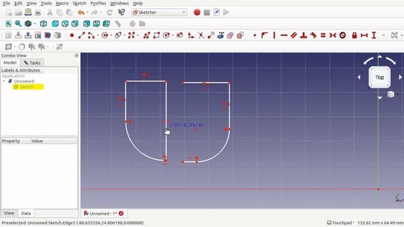Apply the Vertical constraint
Viewport: 404px width, 227px height.
(x=274, y=35)
